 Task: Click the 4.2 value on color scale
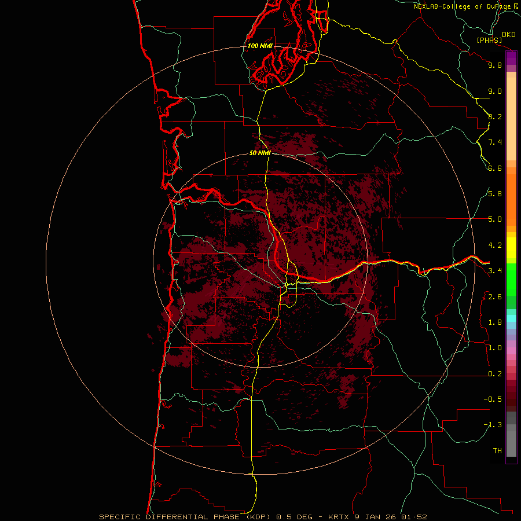[x=495, y=245]
